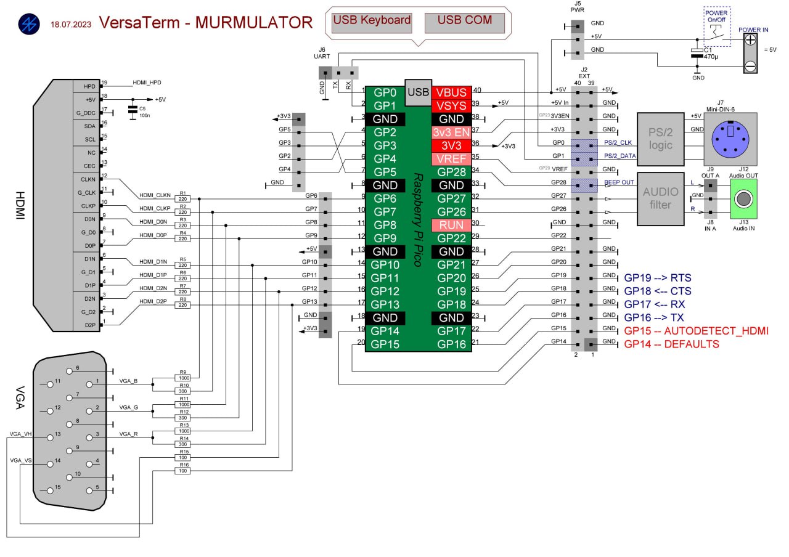The image size is (789, 557).
Task: Click the "Raspberry Pi Pico" vertical label
Action: [418, 219]
